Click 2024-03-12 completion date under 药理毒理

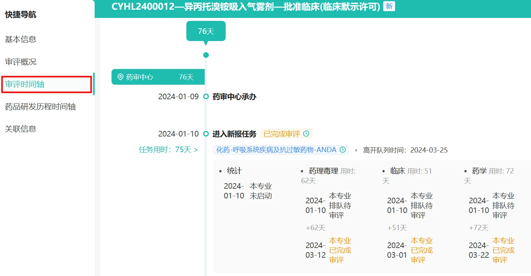(x=315, y=250)
